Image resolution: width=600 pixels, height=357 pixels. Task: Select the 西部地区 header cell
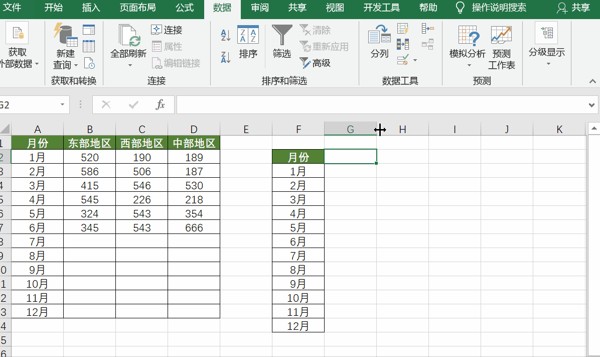coord(142,143)
